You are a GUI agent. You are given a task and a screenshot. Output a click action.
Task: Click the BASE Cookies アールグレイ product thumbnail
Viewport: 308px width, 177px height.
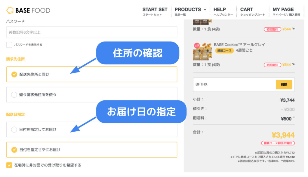[x=202, y=51]
